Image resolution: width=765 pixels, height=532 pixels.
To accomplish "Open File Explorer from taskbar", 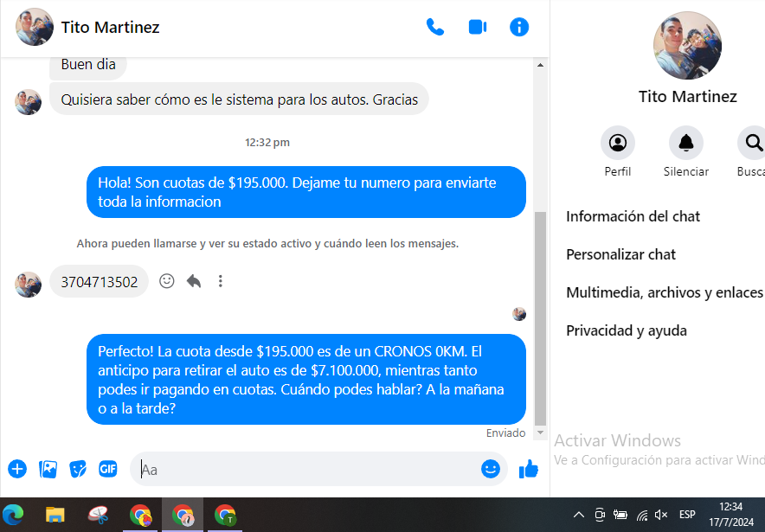I will tap(55, 515).
